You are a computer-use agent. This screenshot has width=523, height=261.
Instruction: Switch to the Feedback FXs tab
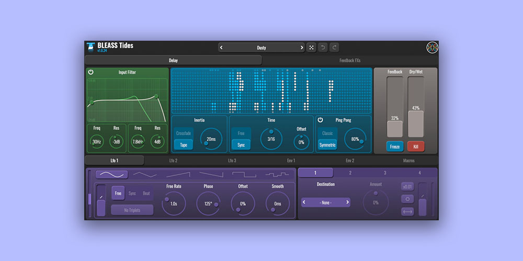350,61
